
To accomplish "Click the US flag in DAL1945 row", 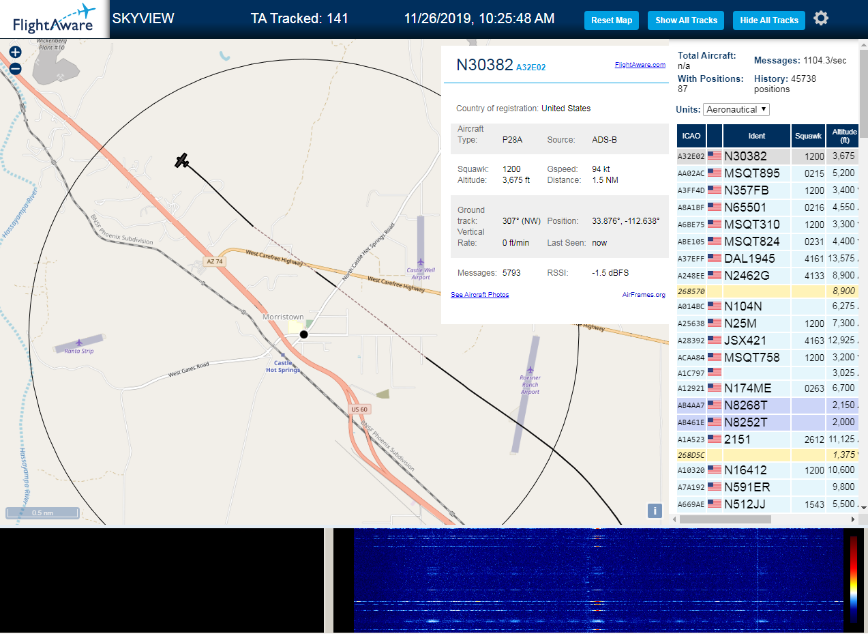I will (715, 259).
